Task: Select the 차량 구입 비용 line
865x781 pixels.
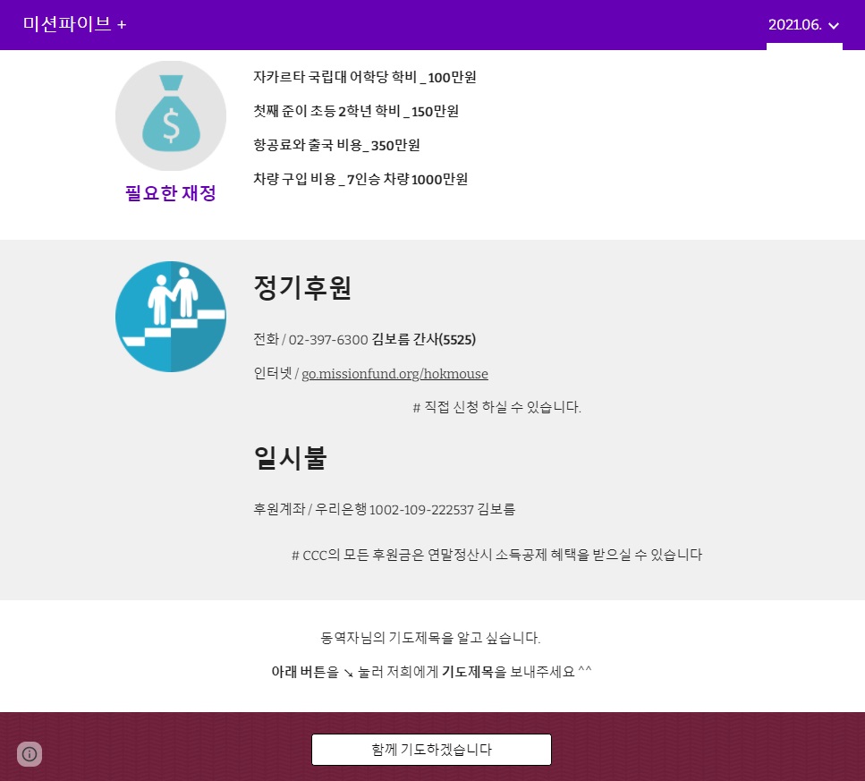Action: [360, 179]
